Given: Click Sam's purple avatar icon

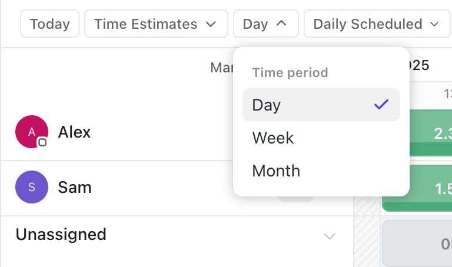Looking at the screenshot, I should [x=32, y=187].
